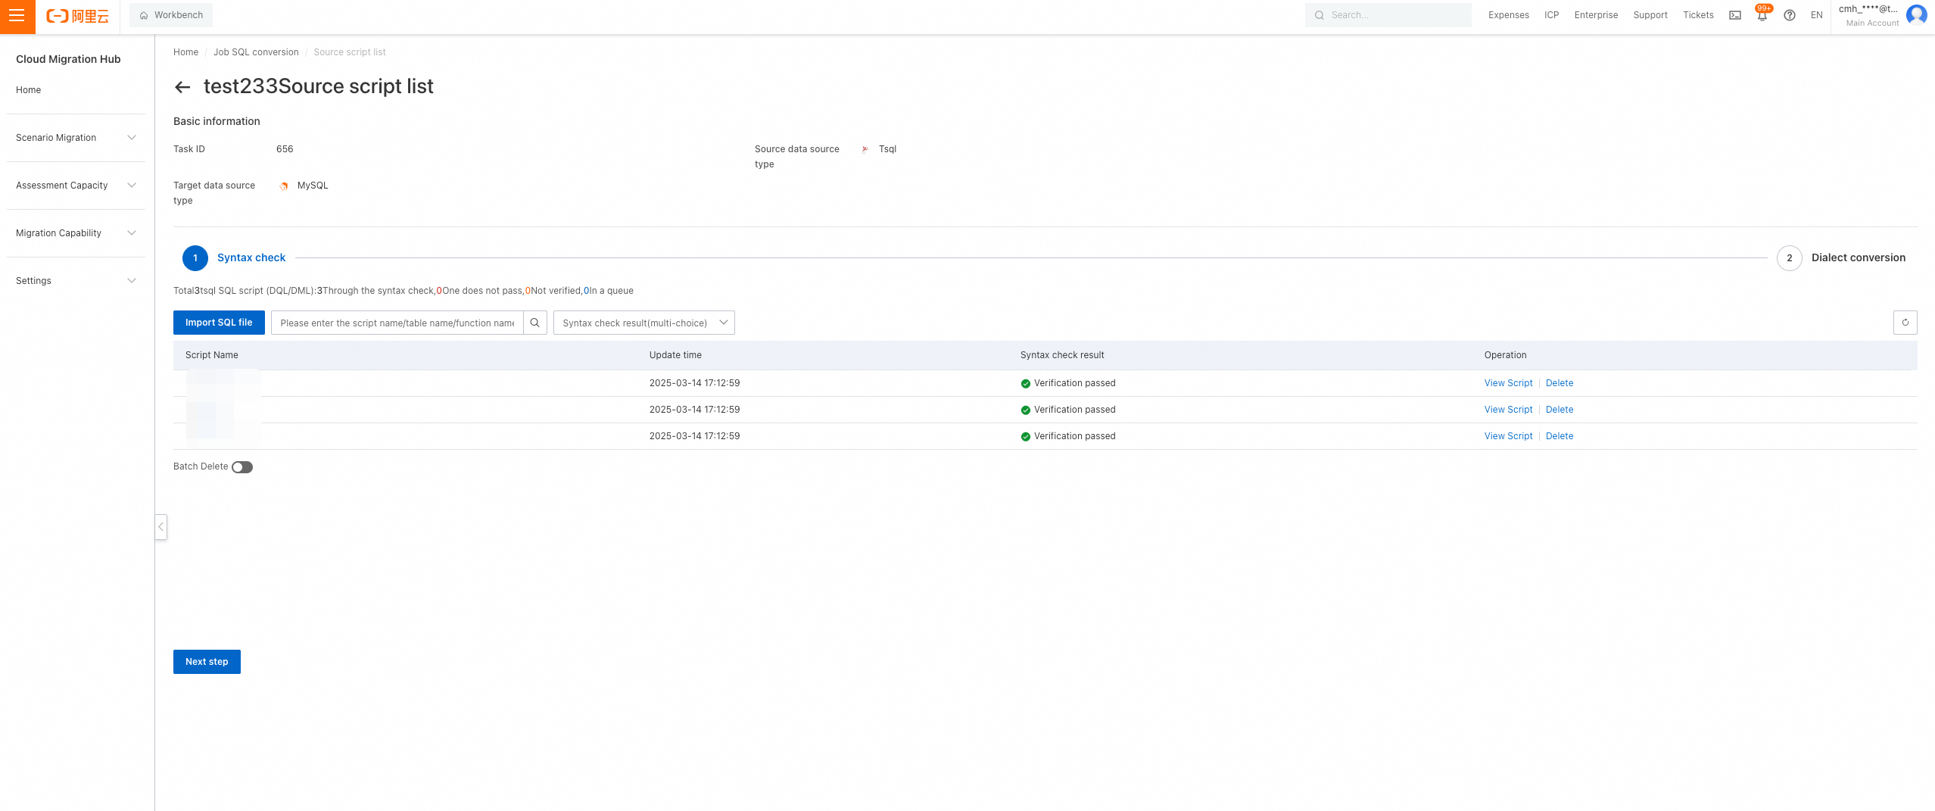
Task: Click the Next step button
Action: 207,662
